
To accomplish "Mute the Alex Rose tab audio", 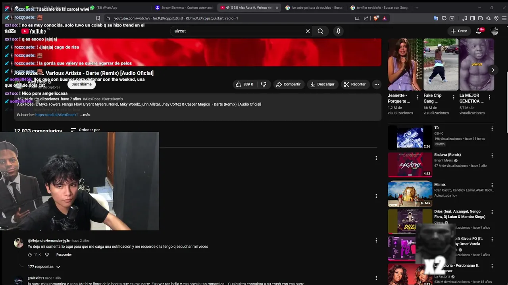I will click(x=228, y=8).
